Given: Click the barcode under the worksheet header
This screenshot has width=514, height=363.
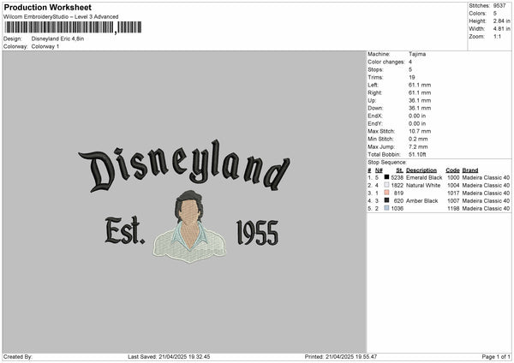Looking at the screenshot, I should click(x=73, y=27).
